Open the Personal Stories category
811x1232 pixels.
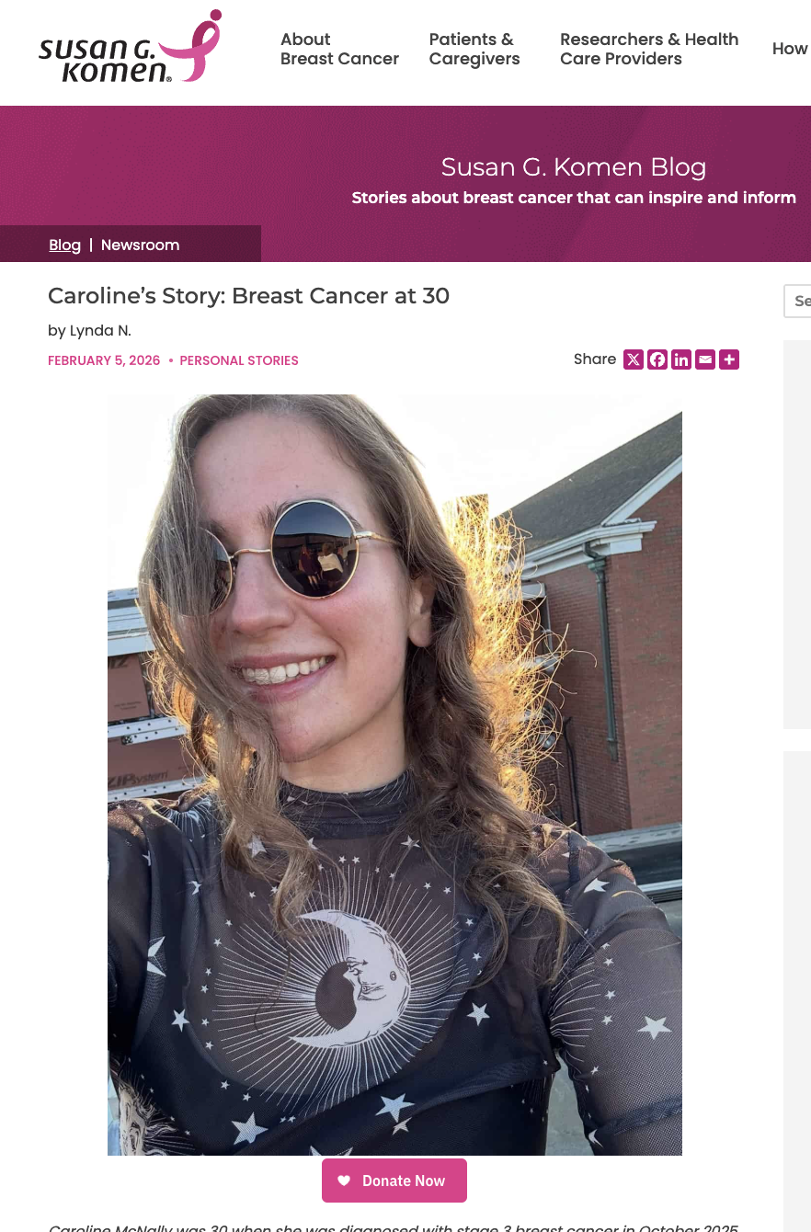239,360
